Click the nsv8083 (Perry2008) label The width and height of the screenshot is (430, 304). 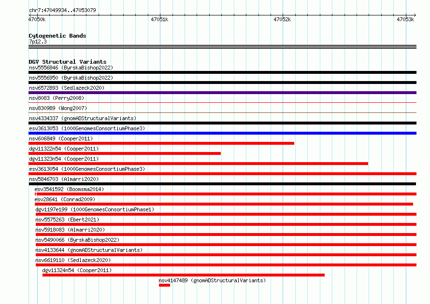(57, 98)
